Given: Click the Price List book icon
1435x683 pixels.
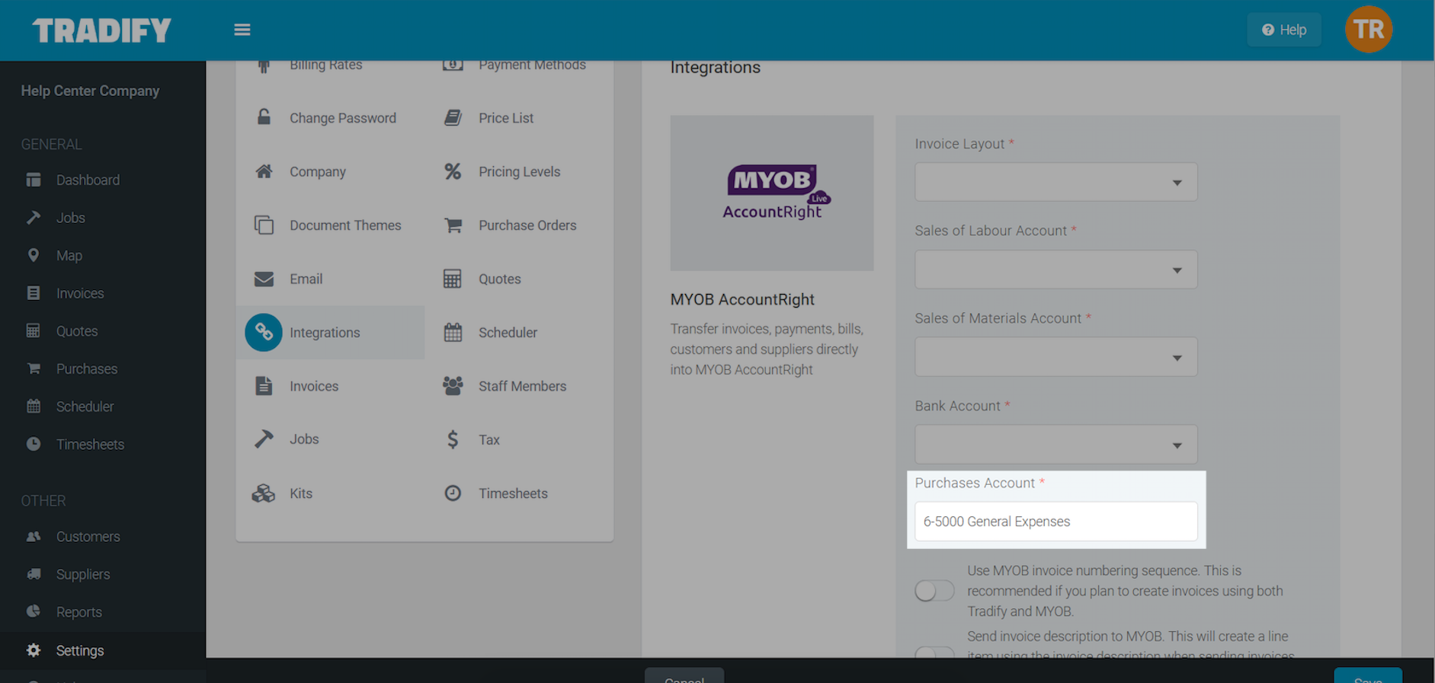Looking at the screenshot, I should coord(453,118).
